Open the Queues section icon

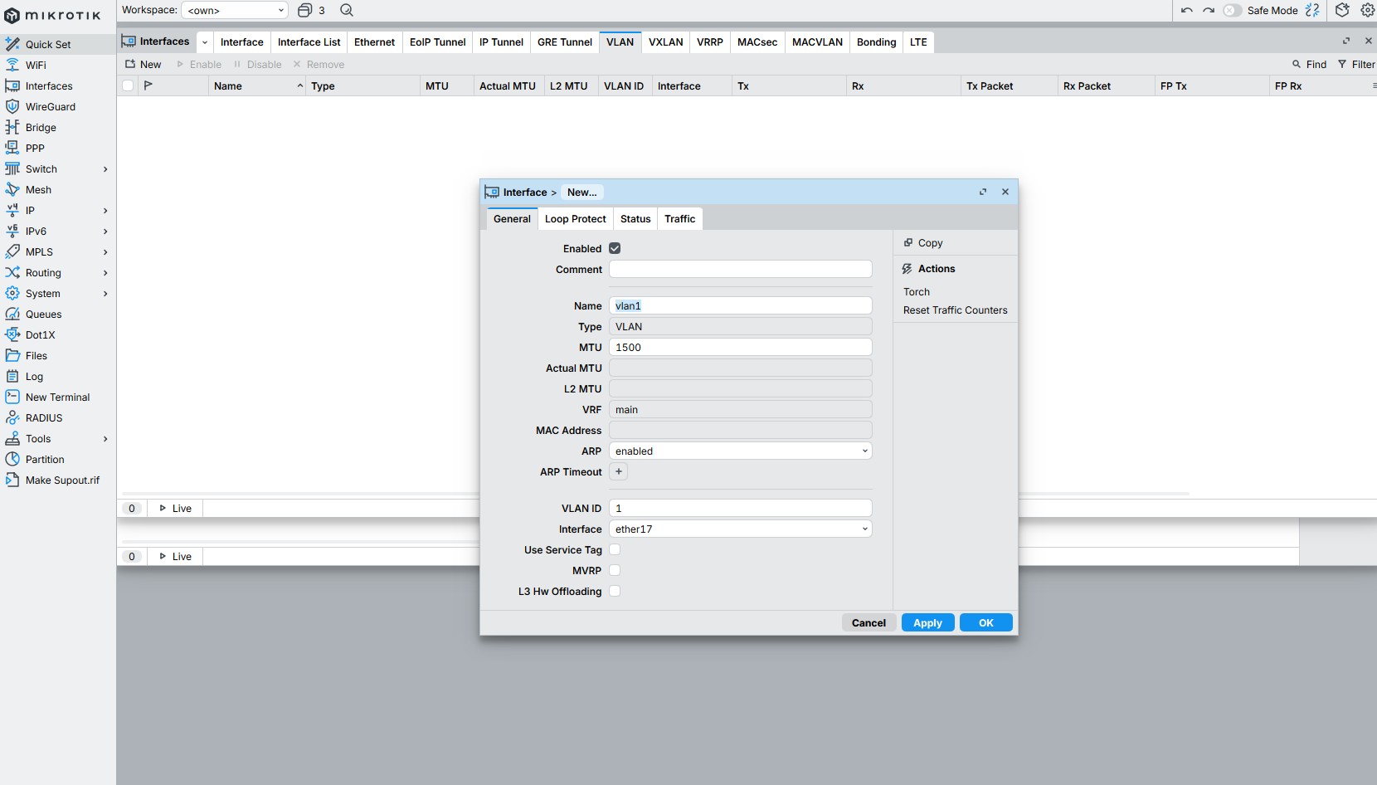pyautogui.click(x=12, y=314)
